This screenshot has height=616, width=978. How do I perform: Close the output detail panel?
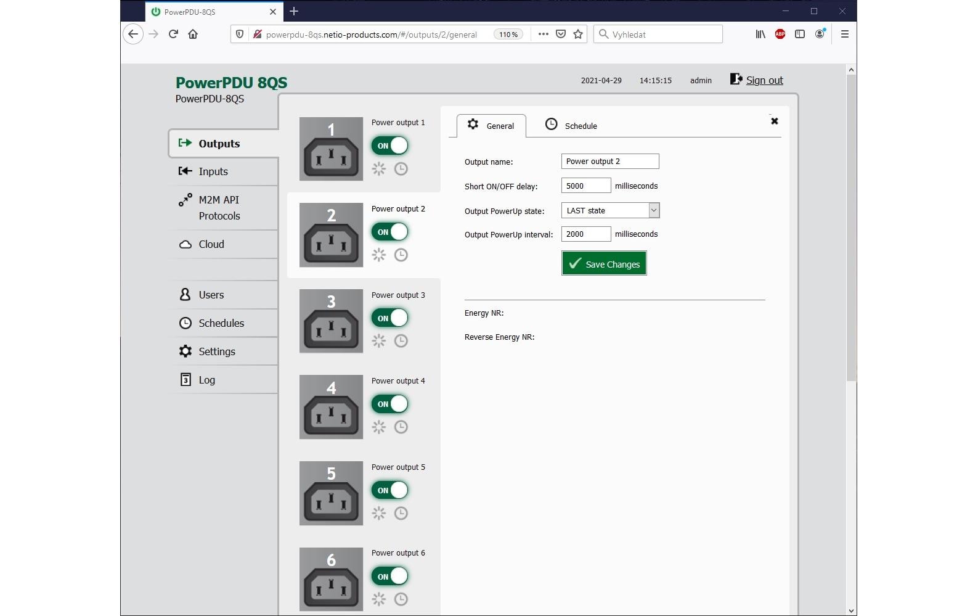tap(775, 121)
